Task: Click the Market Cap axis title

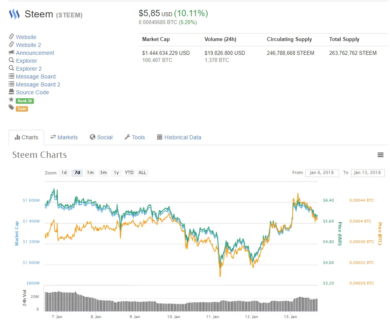Action: 17,234
